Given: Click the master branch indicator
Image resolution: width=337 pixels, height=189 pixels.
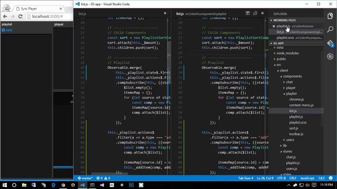Looking at the screenshot, I should (85, 178).
